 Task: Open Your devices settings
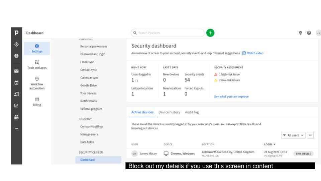(88, 93)
